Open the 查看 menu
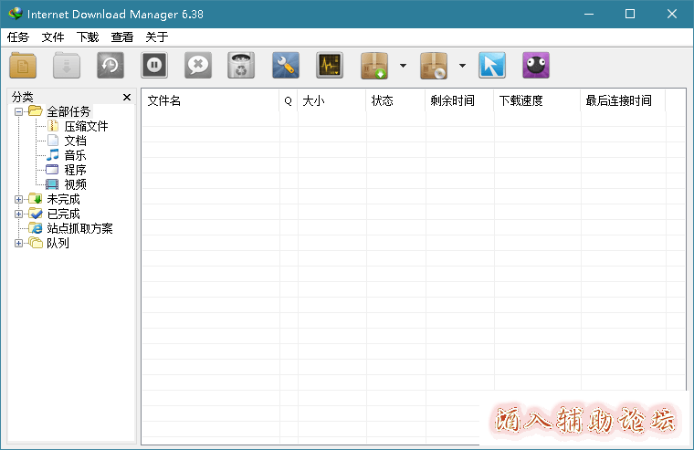Viewport: 694px width, 450px height. 122,37
